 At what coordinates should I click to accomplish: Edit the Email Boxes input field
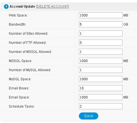(101, 88)
